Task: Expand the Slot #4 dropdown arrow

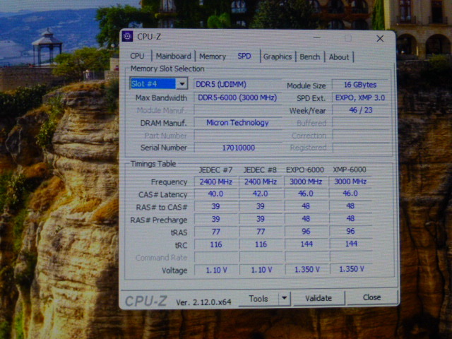Action: [182, 84]
